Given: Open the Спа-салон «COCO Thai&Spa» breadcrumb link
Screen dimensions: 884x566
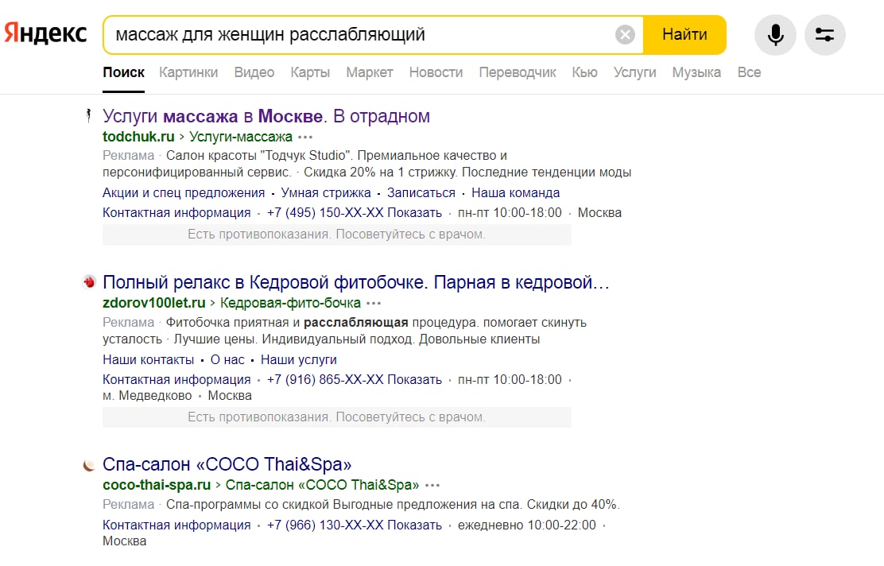Looking at the screenshot, I should click(323, 485).
